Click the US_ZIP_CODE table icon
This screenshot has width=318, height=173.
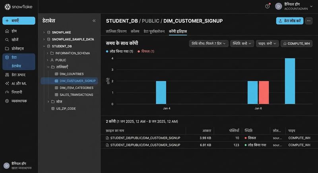pos(53,109)
